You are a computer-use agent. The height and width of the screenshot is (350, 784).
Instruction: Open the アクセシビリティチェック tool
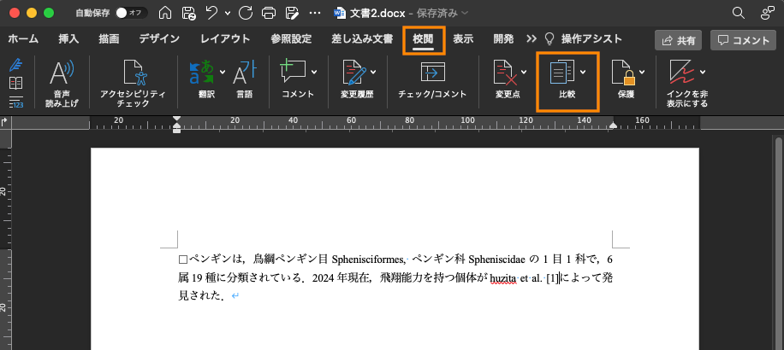click(x=131, y=75)
